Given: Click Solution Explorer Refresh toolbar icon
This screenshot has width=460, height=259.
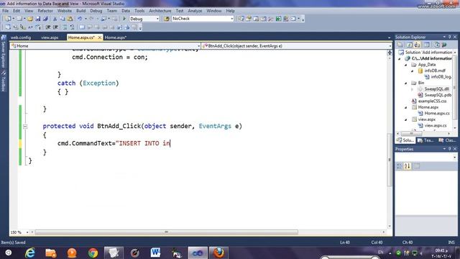Looking at the screenshot, I should (410, 45).
